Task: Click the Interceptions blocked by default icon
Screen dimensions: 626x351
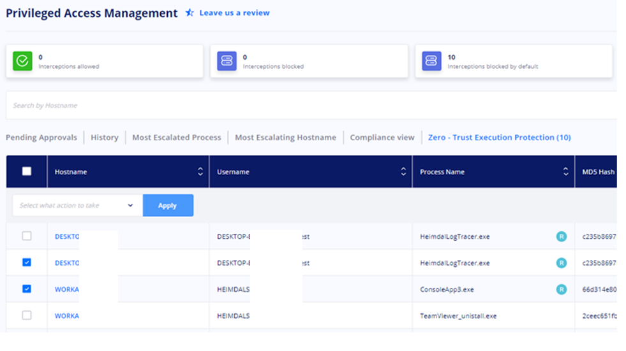Action: click(x=431, y=61)
